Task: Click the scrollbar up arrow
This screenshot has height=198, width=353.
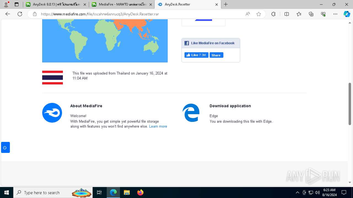Action: click(350, 23)
